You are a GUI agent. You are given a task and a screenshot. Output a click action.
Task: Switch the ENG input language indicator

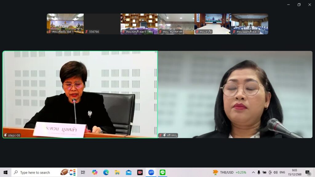[x=282, y=172]
